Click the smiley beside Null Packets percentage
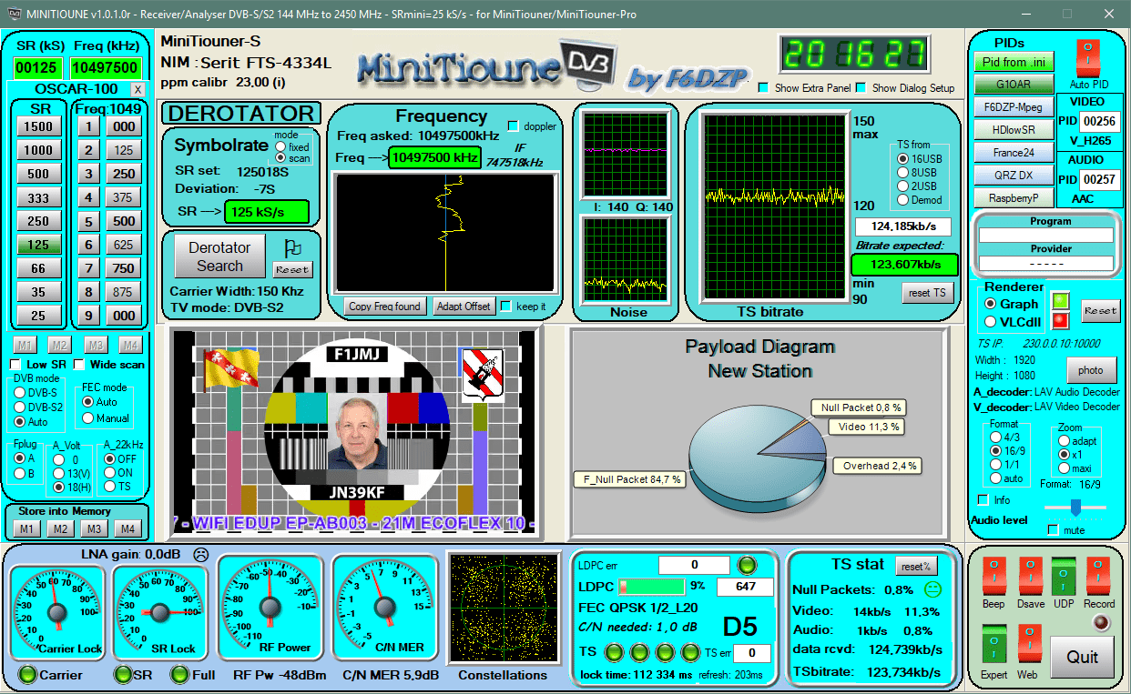The image size is (1131, 694). click(x=931, y=589)
